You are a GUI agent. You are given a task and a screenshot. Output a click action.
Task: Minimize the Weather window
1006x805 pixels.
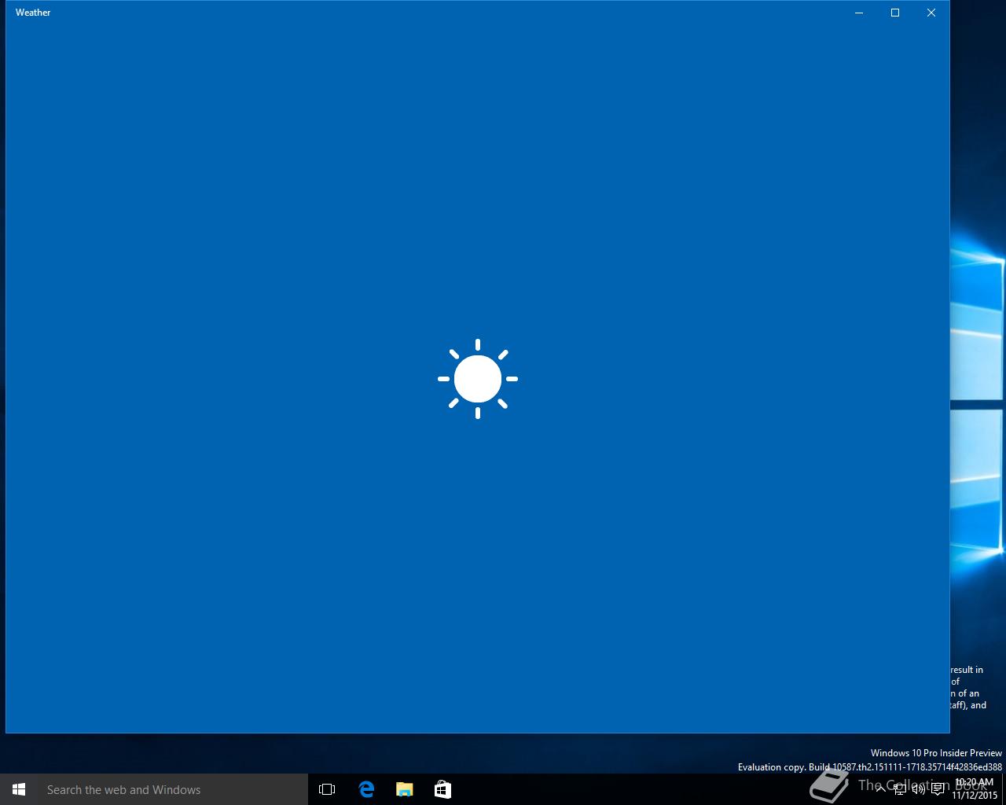point(859,13)
